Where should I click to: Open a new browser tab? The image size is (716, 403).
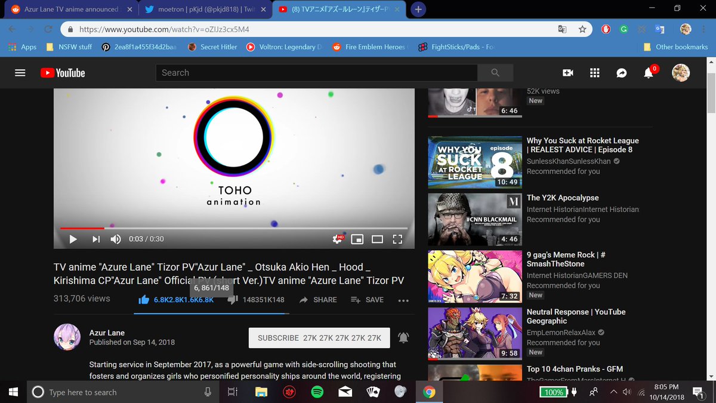(418, 10)
